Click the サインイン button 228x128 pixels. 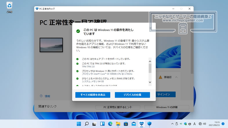[166, 94]
